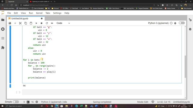Open the Run menu

(31, 13)
